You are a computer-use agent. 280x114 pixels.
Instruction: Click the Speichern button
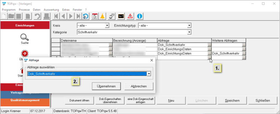click(x=232, y=100)
